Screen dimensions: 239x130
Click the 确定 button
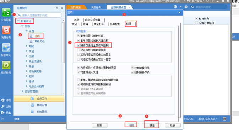point(152,125)
